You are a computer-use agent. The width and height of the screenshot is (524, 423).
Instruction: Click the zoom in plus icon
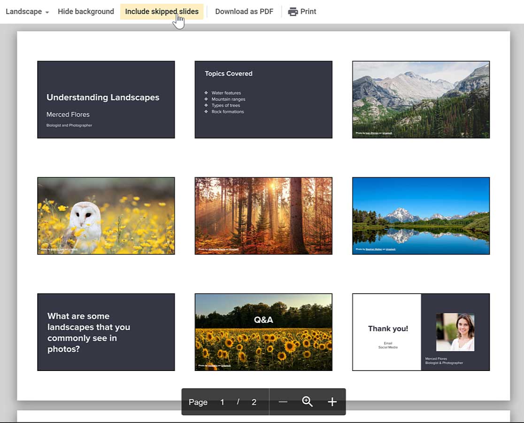(332, 402)
